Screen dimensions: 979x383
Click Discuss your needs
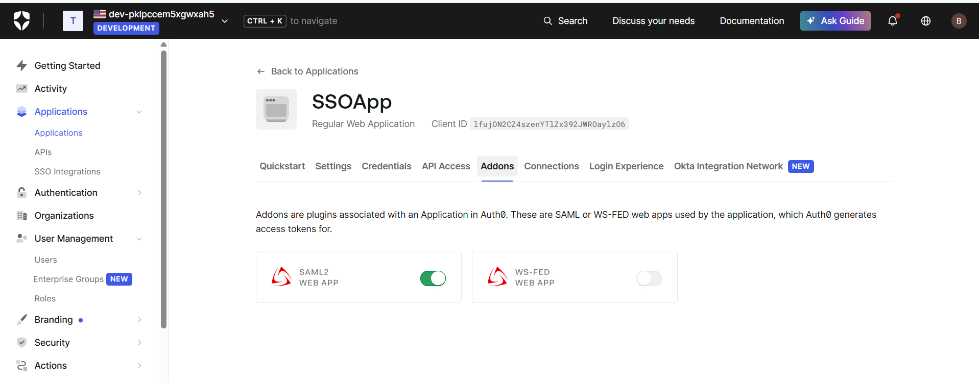coord(654,21)
